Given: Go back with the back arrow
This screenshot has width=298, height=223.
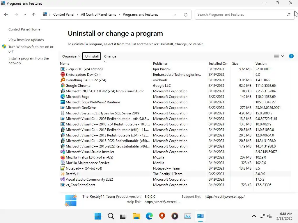Looking at the screenshot, I should [x=6, y=15].
